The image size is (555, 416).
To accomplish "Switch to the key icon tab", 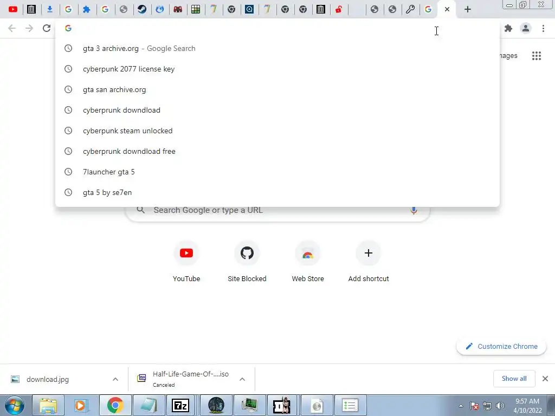I will (x=410, y=9).
